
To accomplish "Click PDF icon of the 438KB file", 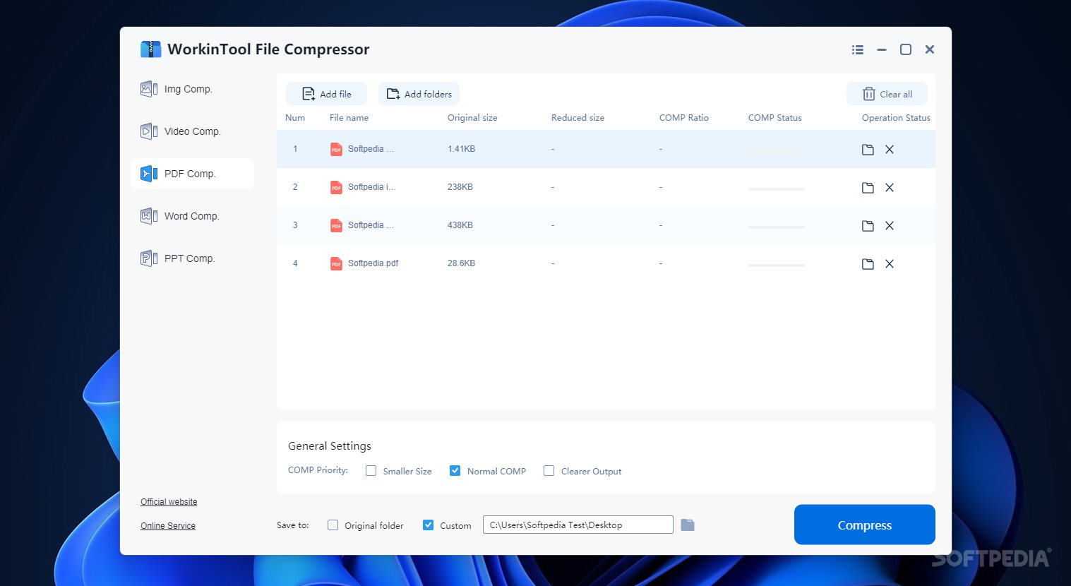I will pyautogui.click(x=336, y=225).
